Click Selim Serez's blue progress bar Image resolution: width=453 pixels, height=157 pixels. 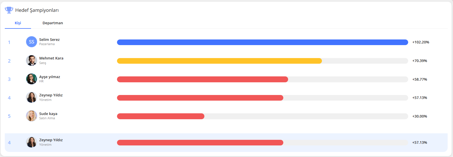262,42
